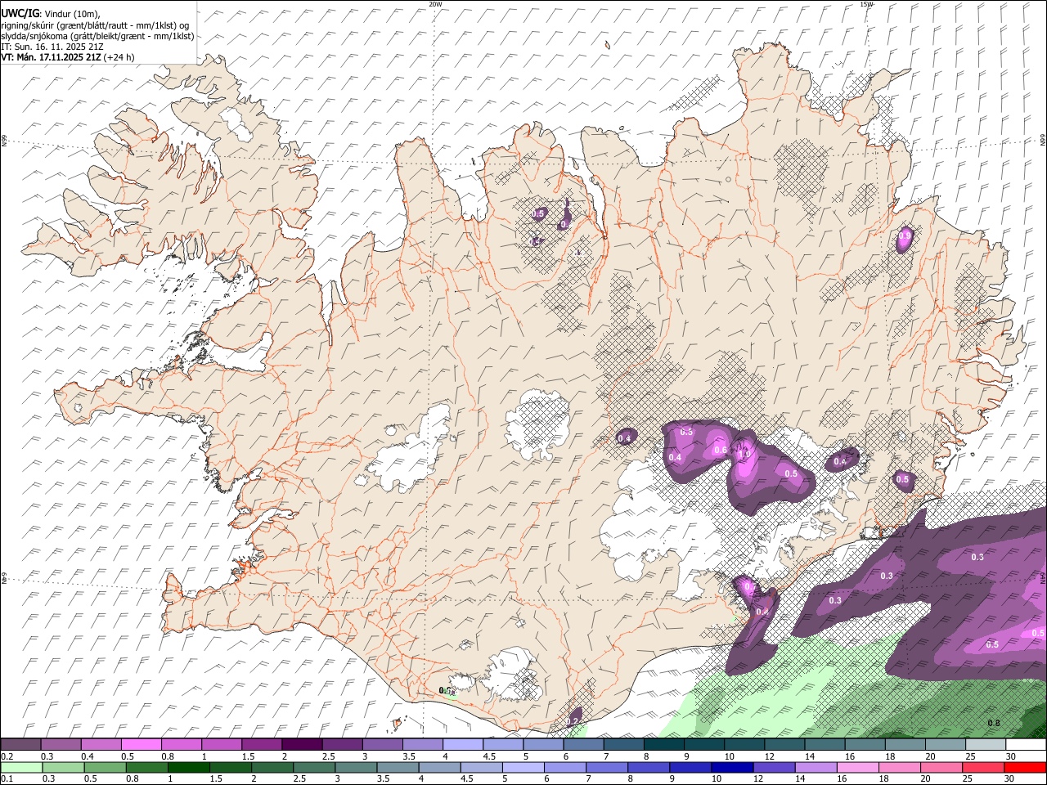Pick the 30 white swatch in the snow legend row

point(1026,745)
